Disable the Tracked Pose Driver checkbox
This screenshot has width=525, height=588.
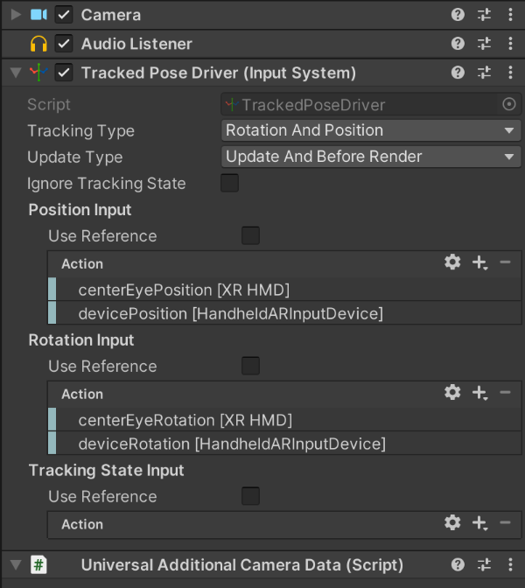tap(64, 73)
